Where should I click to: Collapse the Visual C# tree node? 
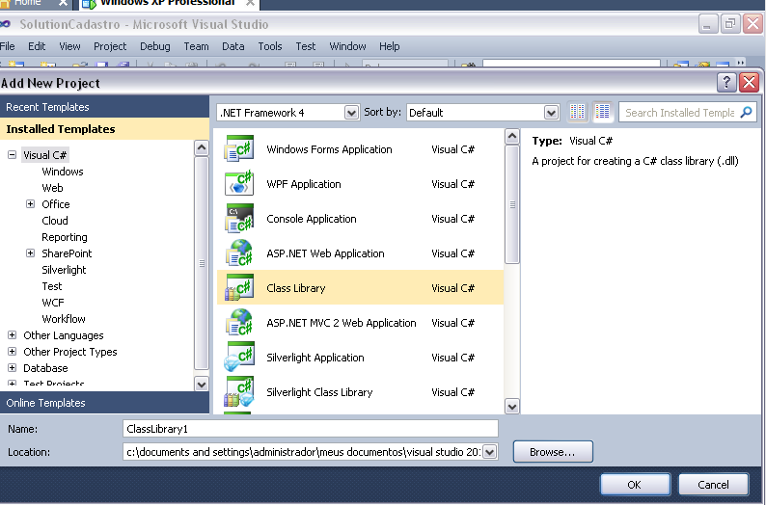coord(13,154)
